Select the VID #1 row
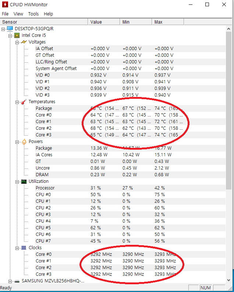 click(130, 82)
